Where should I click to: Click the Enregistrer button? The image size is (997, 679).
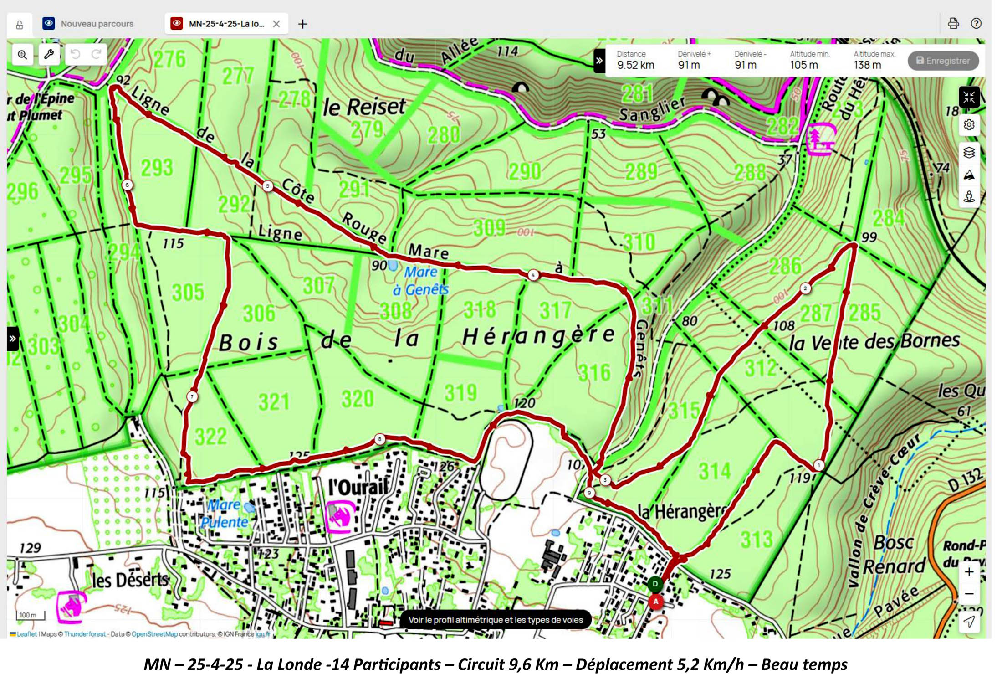943,61
